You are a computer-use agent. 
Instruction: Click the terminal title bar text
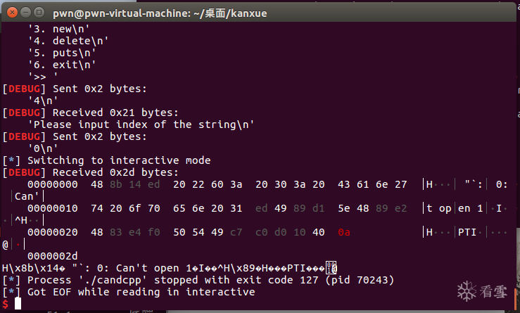(x=160, y=13)
